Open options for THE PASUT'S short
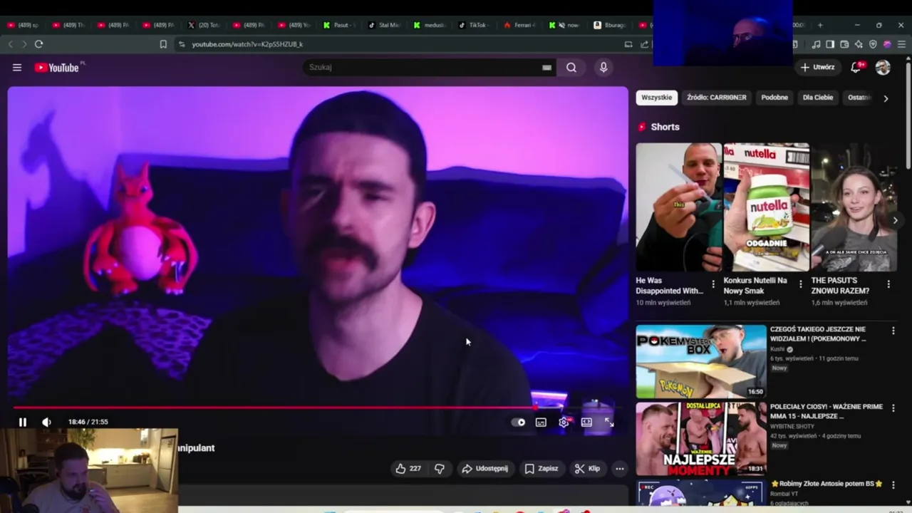This screenshot has width=912, height=513. click(x=888, y=284)
